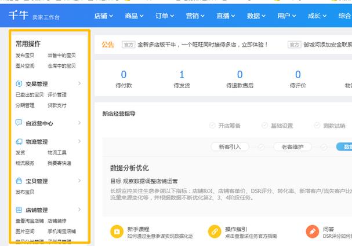Viewport: 352px width, 246px height.
Task: Open the 操作指引 guide link
Action: [236, 229]
